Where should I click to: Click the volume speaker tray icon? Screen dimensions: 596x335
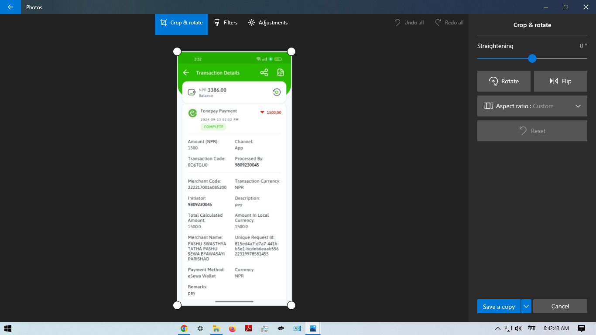click(518, 328)
